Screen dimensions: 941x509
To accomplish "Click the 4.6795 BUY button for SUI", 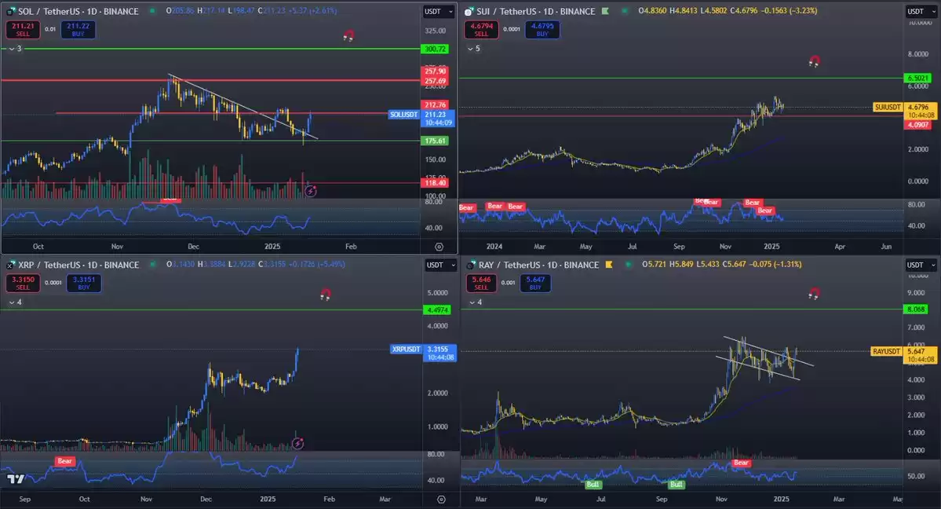I will tap(542, 29).
